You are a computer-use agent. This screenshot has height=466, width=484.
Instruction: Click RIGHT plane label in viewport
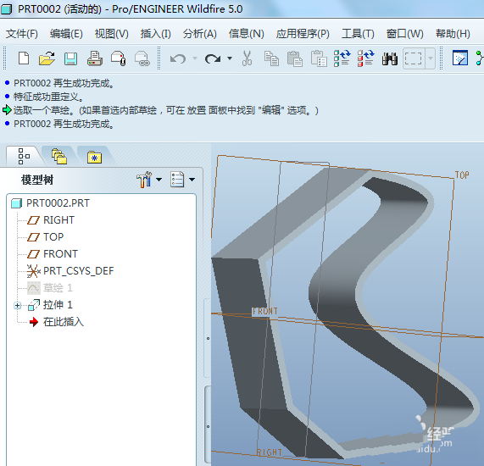coord(270,452)
